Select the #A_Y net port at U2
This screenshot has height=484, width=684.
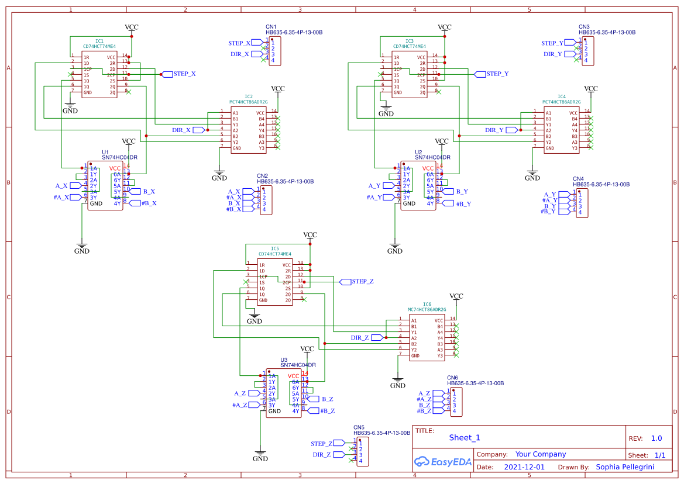[x=380, y=198]
